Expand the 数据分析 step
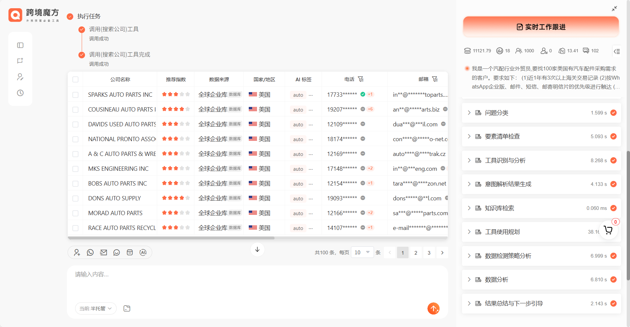This screenshot has width=630, height=327. pyautogui.click(x=469, y=280)
